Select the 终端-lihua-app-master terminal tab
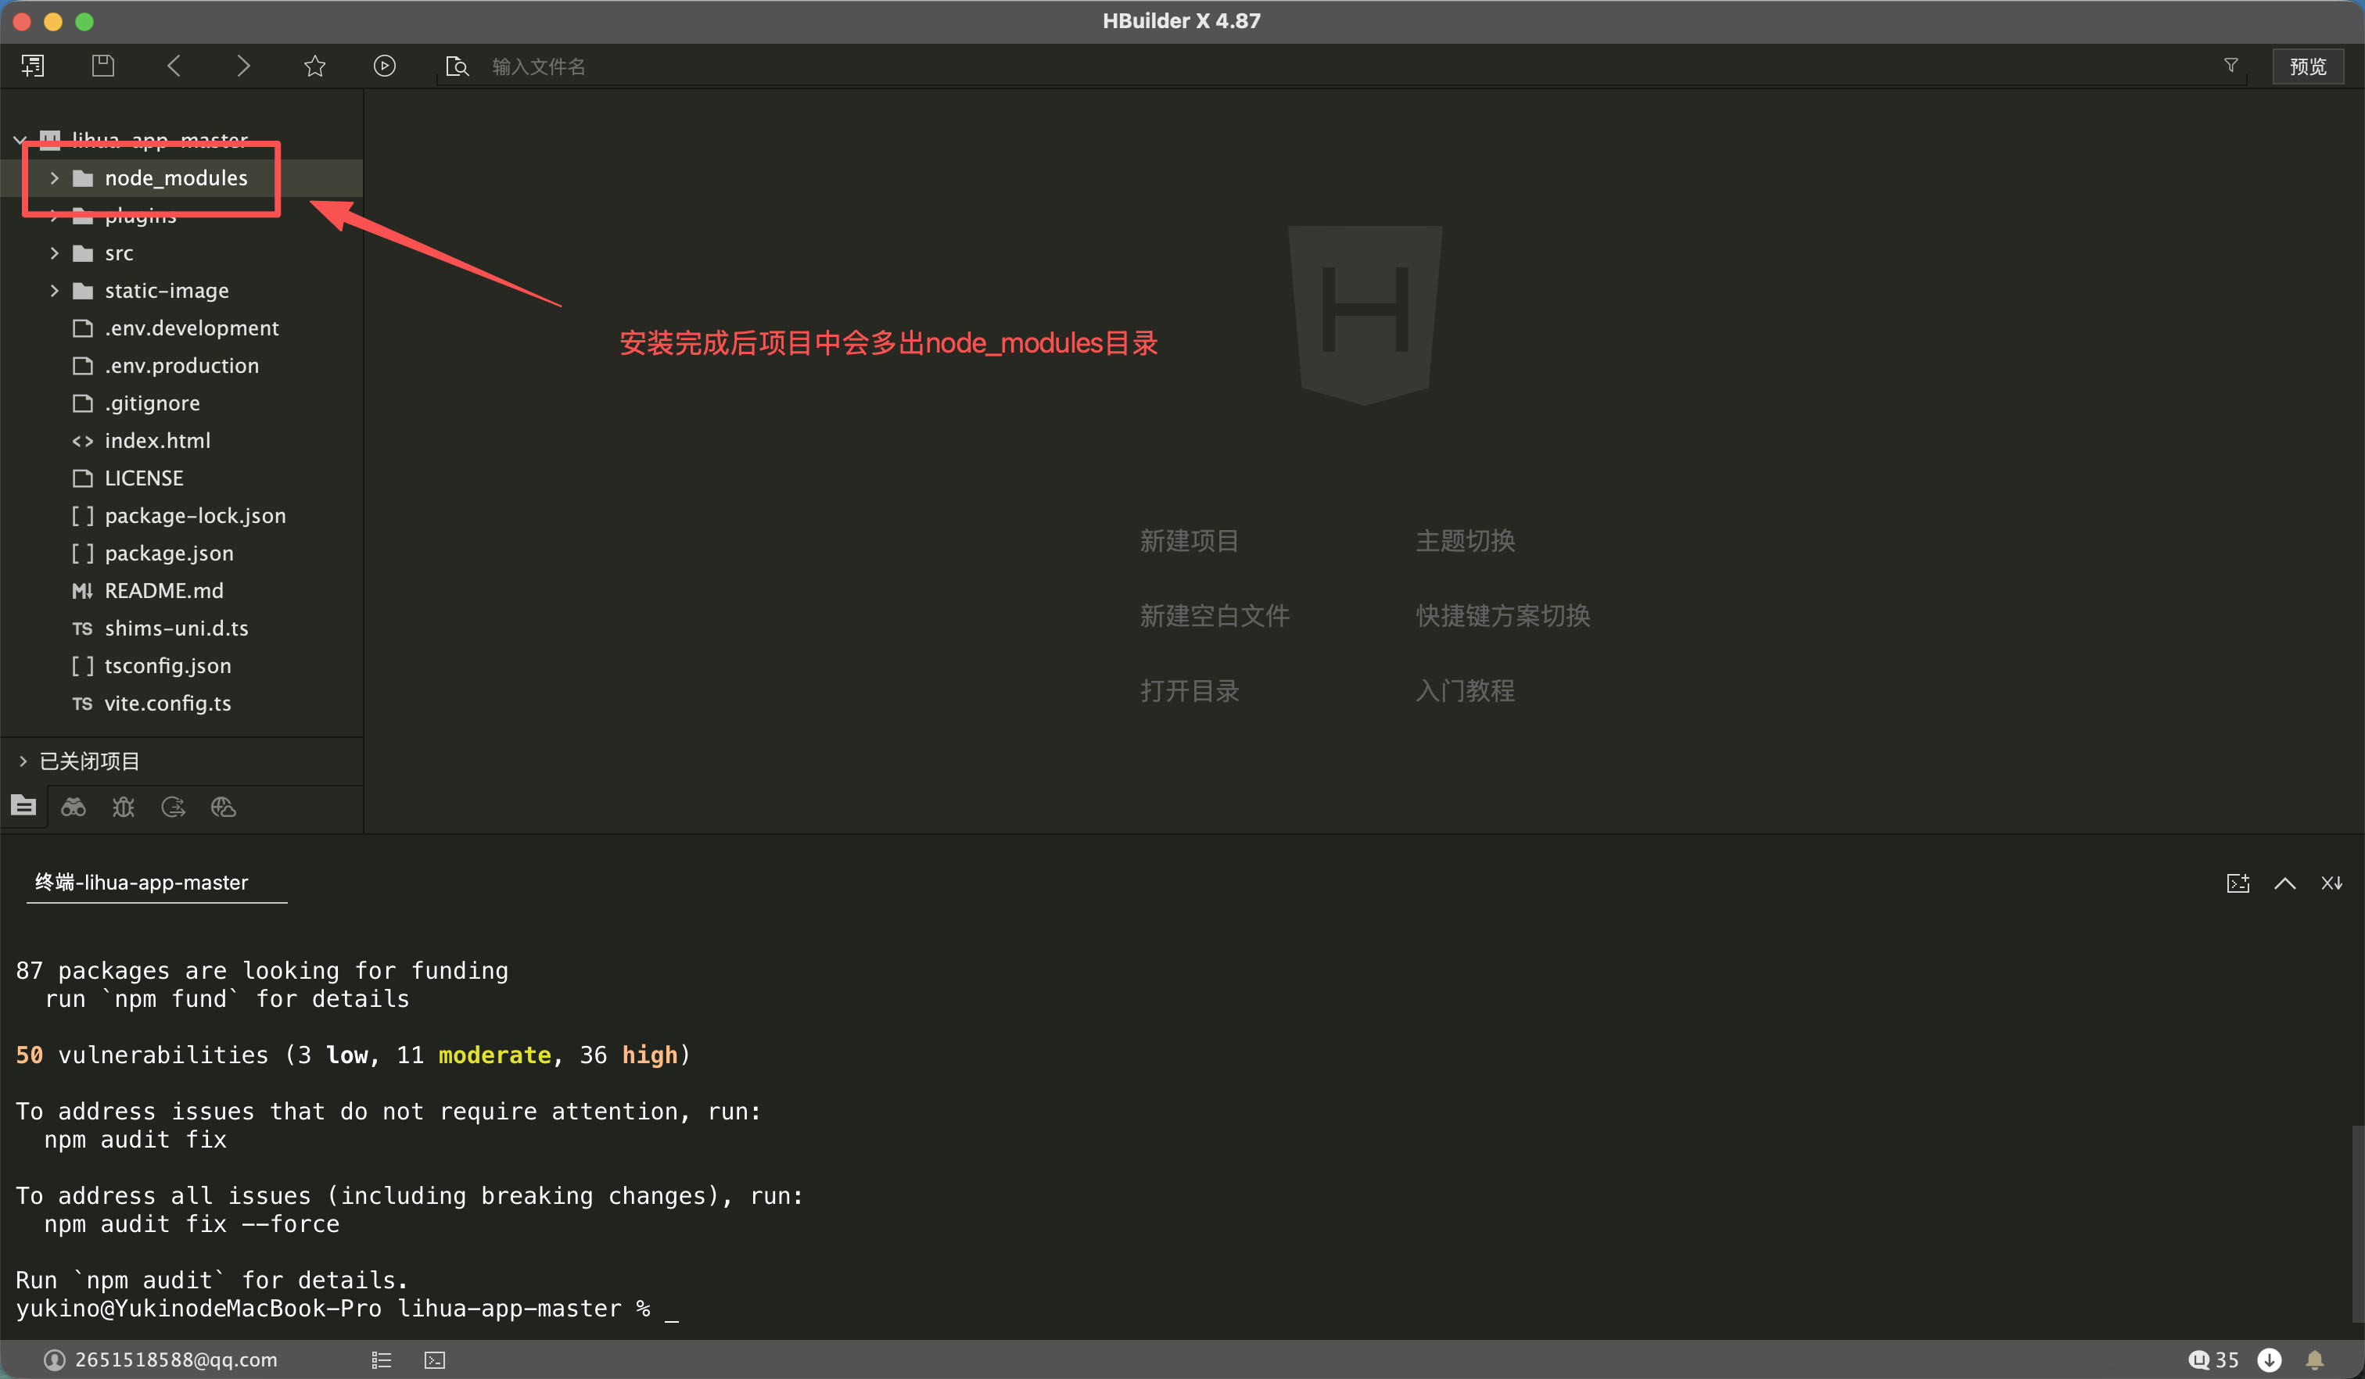2365x1379 pixels. 142,883
